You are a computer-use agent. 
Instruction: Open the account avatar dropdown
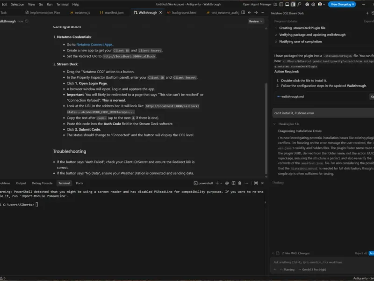322,4
